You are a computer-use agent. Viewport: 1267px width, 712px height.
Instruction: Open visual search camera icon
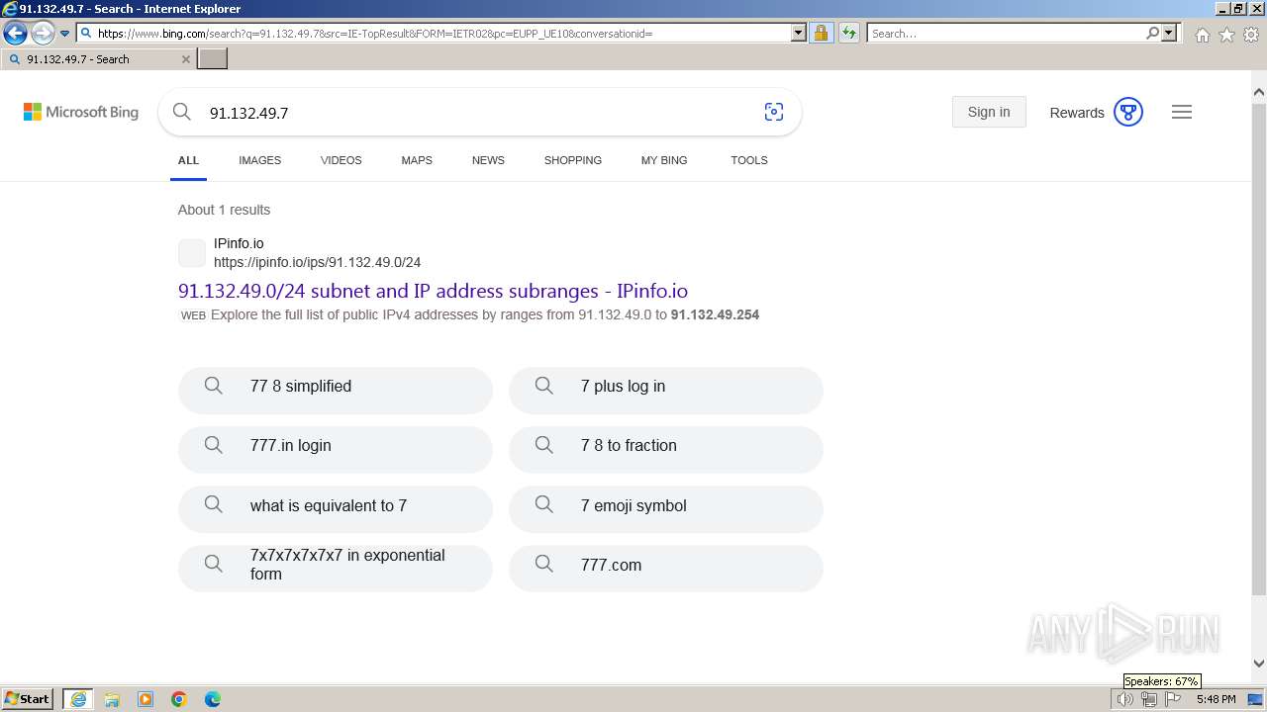774,112
